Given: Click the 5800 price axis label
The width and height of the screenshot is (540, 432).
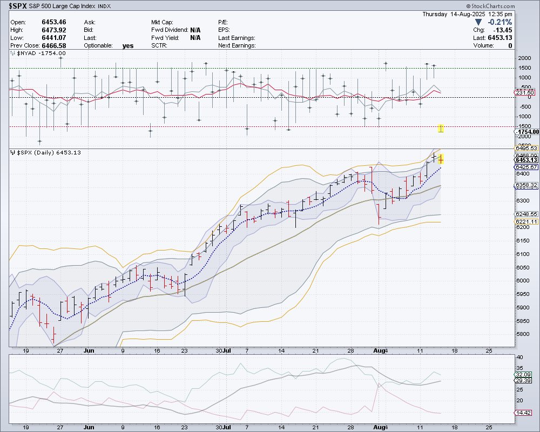Looking at the screenshot, I should (523, 334).
